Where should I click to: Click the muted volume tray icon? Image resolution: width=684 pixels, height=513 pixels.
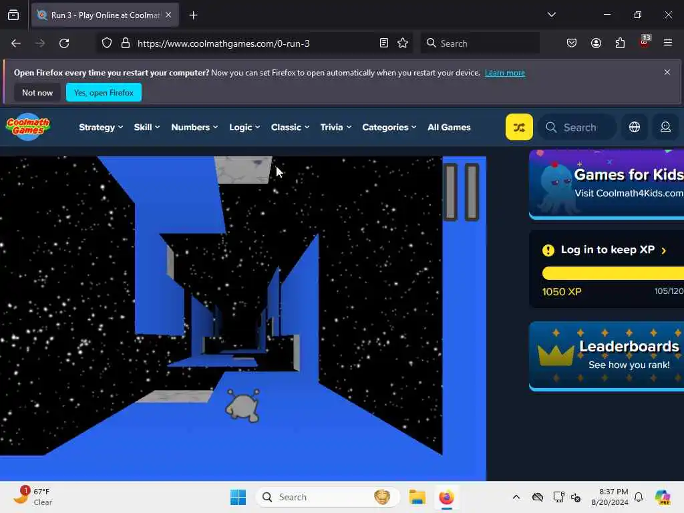coord(576,497)
